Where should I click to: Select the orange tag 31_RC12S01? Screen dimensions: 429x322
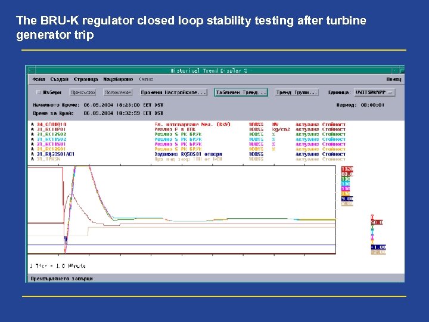(52, 149)
